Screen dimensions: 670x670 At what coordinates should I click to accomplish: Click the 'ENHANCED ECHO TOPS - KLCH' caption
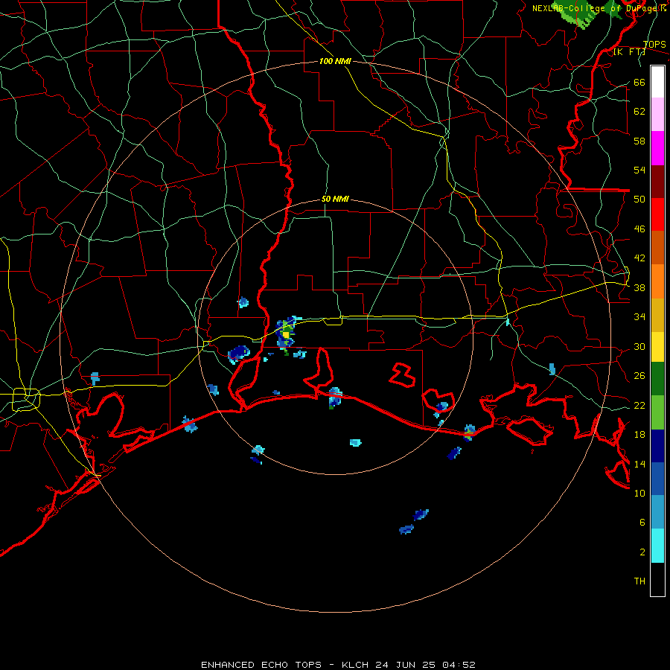(287, 665)
